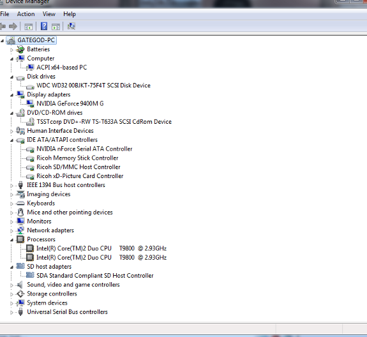
Task: Click the Show/Hide Action Pane toolbar icon
Action: click(x=56, y=27)
